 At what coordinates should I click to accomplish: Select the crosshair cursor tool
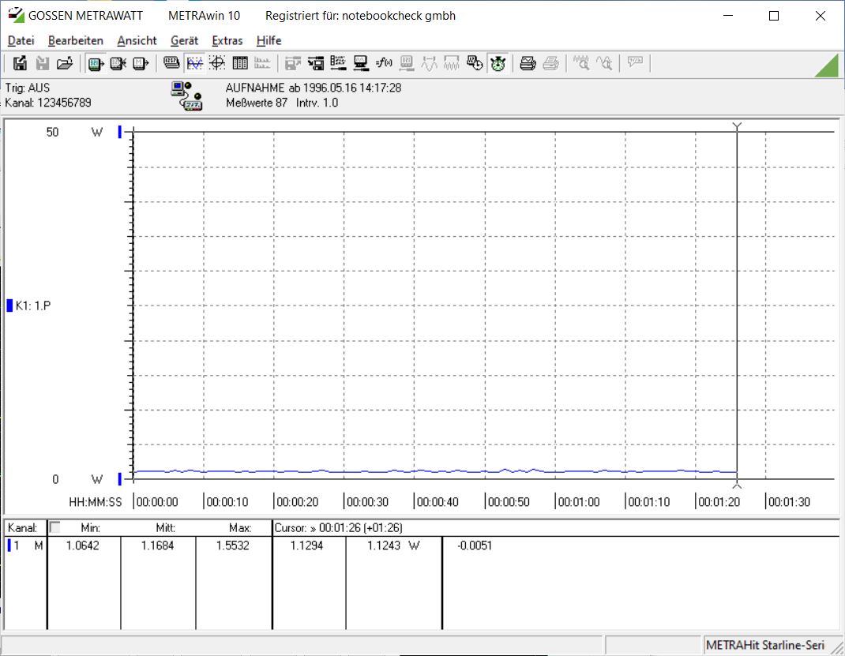tap(217, 63)
